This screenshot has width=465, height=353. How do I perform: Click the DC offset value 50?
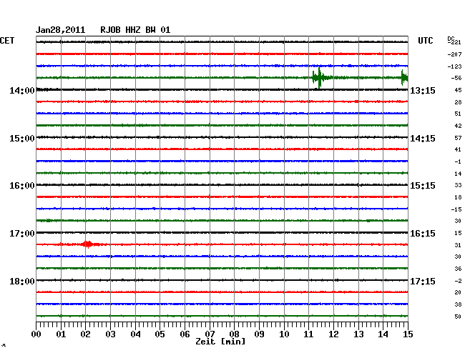coord(458,317)
